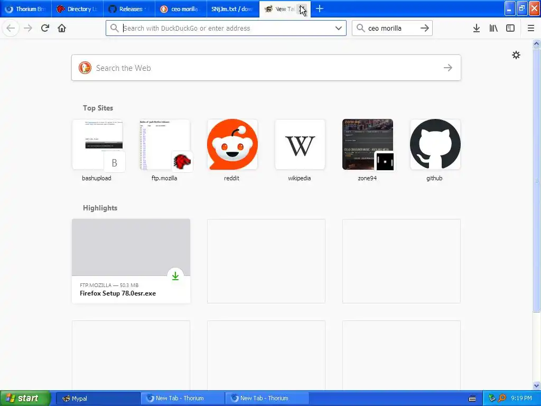Click the Highlights section header
Viewport: 541px width, 406px height.
(100, 208)
